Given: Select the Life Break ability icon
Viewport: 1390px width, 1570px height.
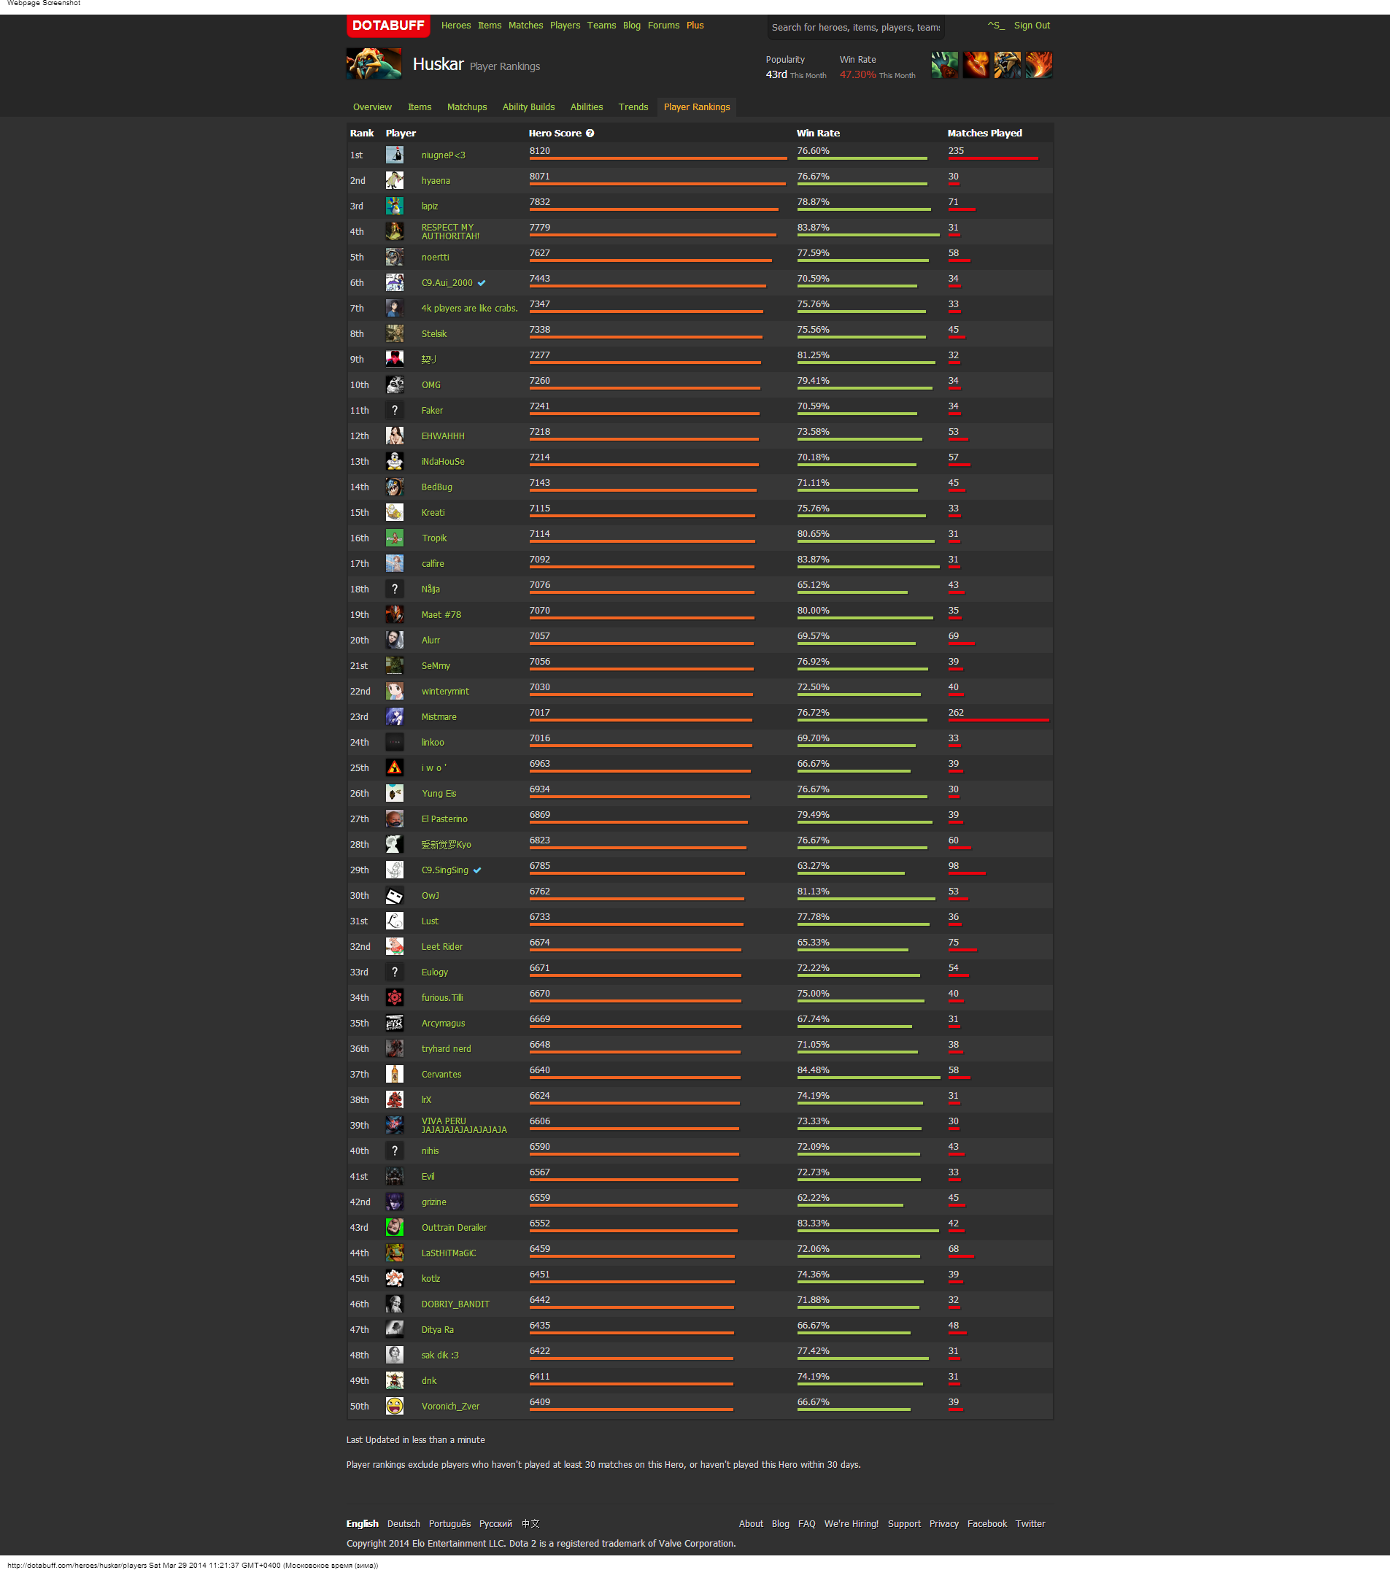Looking at the screenshot, I should tap(1039, 65).
